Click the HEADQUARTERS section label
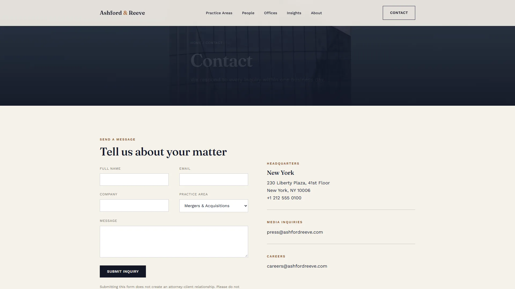This screenshot has width=515, height=289. point(283,163)
